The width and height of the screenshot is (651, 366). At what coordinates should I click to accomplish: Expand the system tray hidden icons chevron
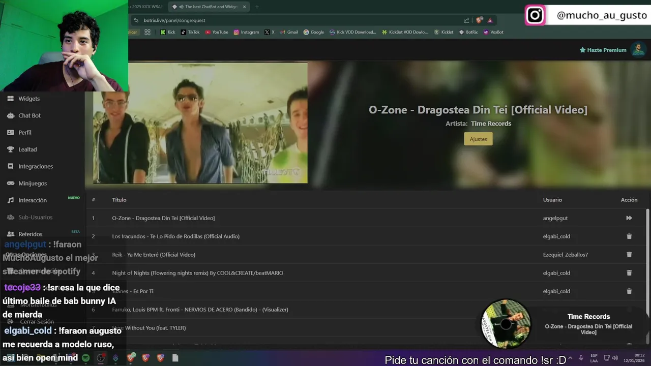pyautogui.click(x=570, y=358)
